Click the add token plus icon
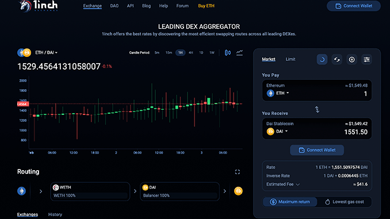Viewport: 390px width, 219px height. pos(351,59)
